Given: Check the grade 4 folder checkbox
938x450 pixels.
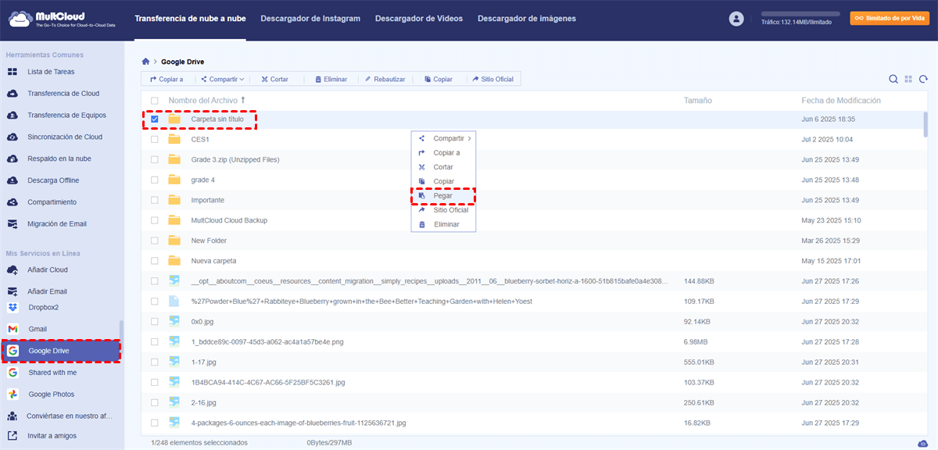Looking at the screenshot, I should (x=155, y=180).
